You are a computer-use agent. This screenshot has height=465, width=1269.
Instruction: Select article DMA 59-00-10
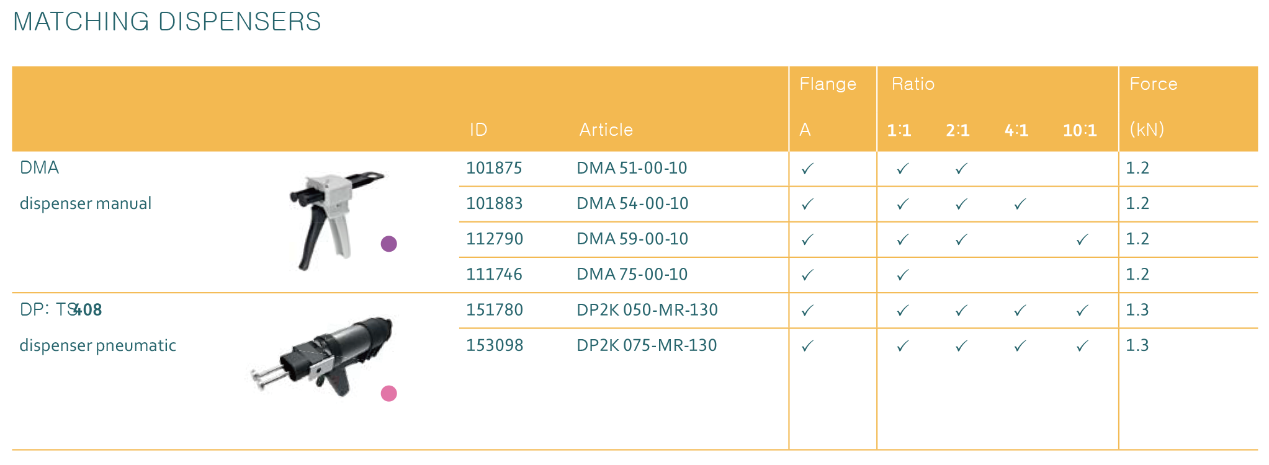[632, 239]
